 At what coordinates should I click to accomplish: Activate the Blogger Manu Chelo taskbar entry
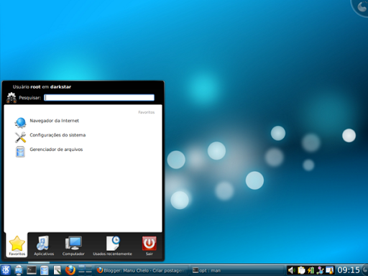(x=142, y=270)
